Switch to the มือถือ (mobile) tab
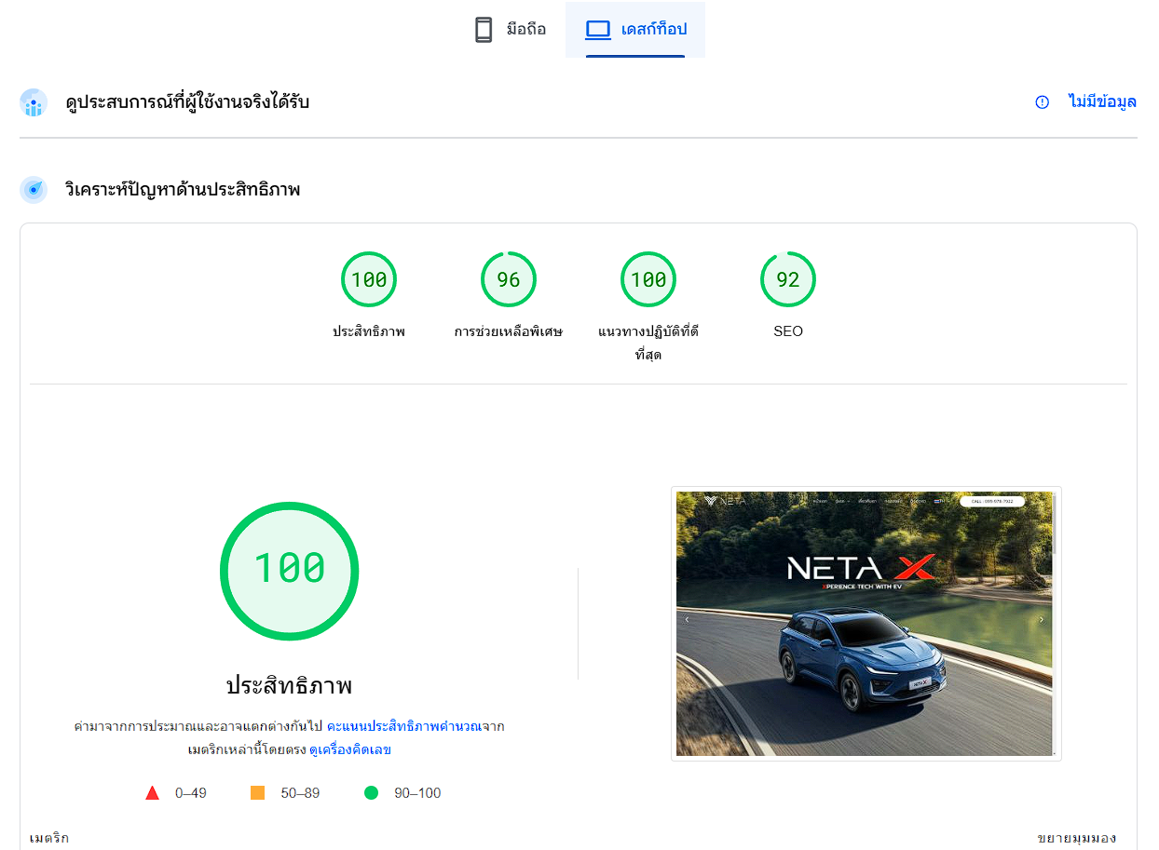The height and width of the screenshot is (850, 1159). tap(510, 30)
